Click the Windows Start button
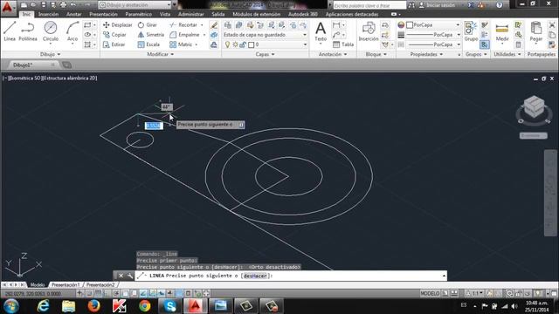This screenshot has height=314, width=559. (x=11, y=306)
